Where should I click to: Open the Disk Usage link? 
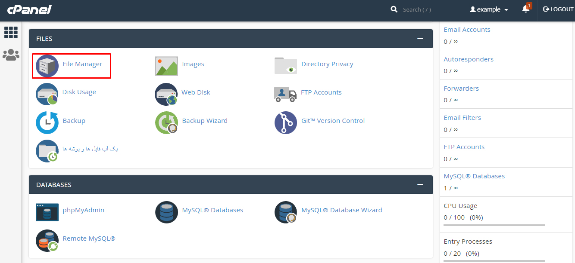[x=79, y=92]
